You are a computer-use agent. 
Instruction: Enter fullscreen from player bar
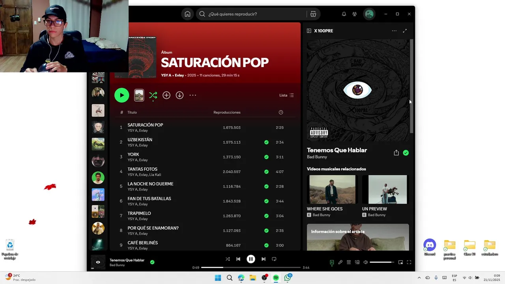[x=409, y=262]
